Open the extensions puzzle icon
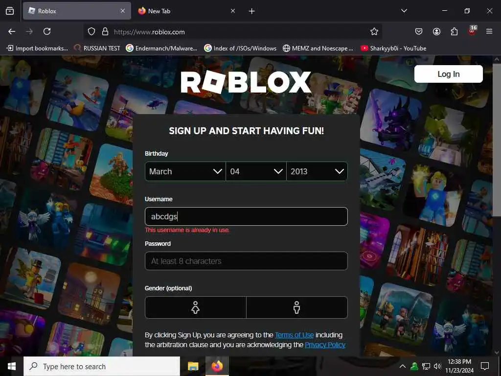 [454, 31]
